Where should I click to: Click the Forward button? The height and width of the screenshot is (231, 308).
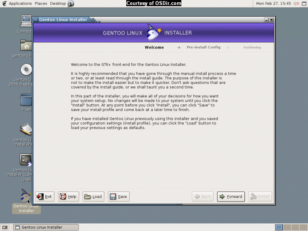(x=231, y=197)
